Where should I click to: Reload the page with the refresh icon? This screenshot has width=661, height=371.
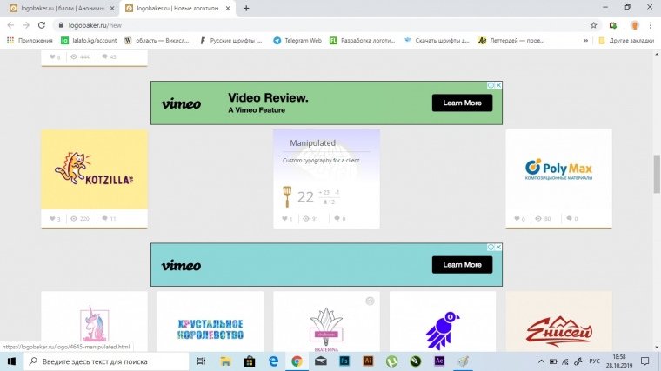tap(42, 25)
